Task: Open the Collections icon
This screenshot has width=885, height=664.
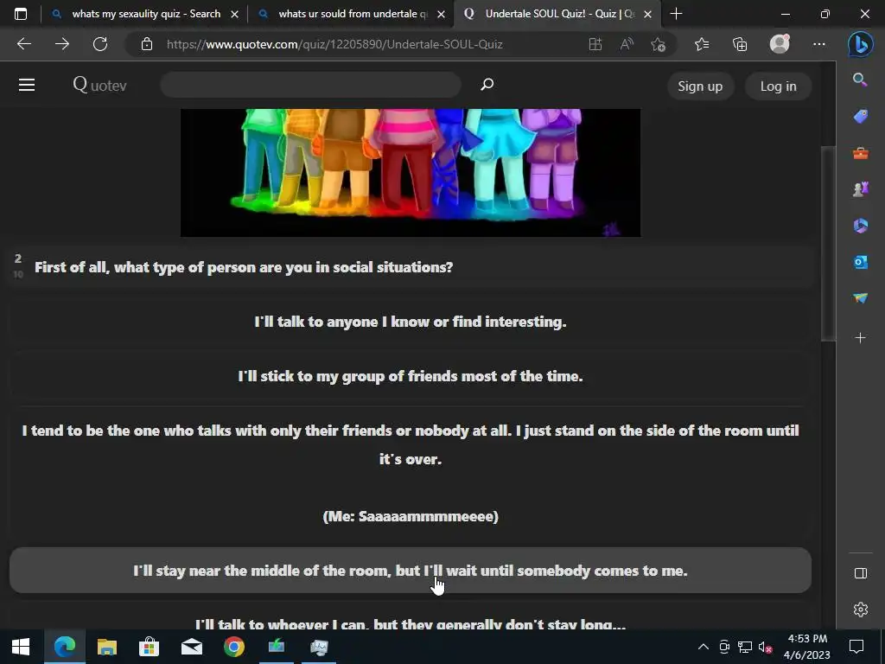Action: pos(740,44)
